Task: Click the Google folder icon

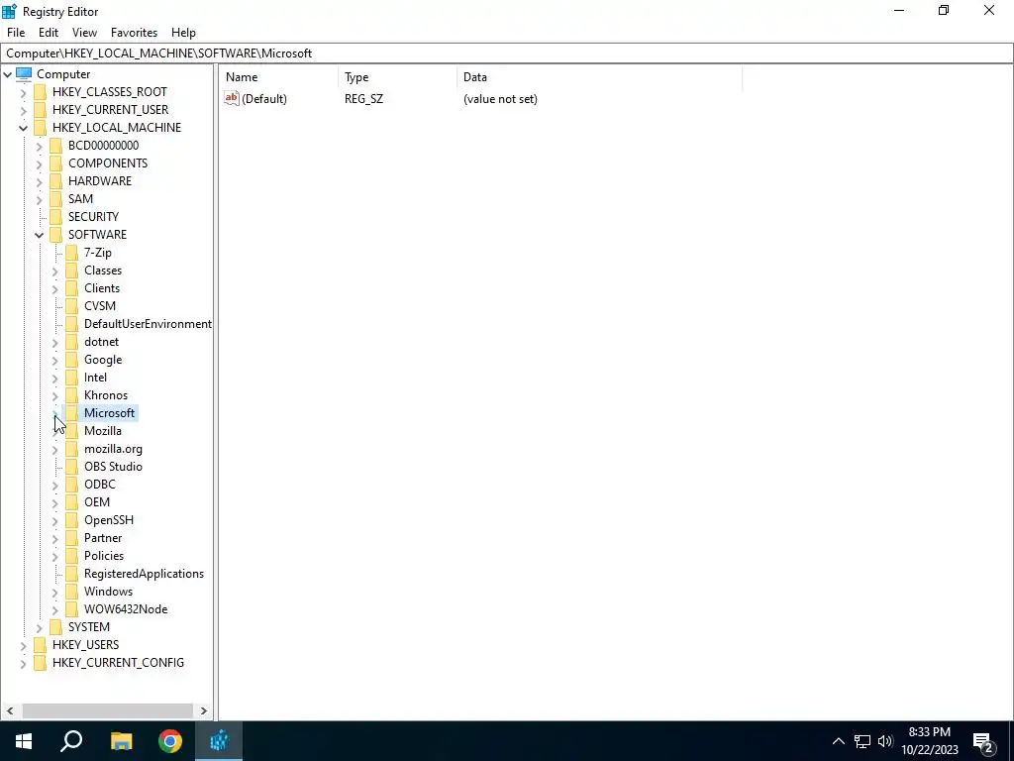Action: (x=71, y=360)
